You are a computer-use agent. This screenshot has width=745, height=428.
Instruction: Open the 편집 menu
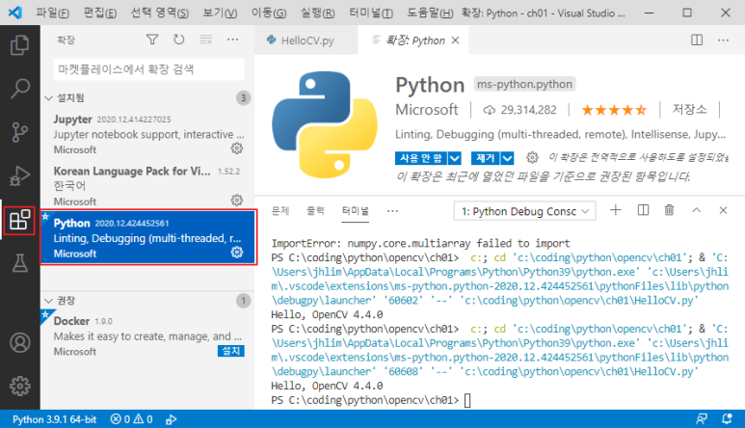(100, 13)
